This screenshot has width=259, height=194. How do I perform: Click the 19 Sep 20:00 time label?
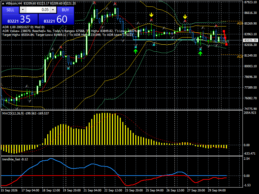coord(72,190)
